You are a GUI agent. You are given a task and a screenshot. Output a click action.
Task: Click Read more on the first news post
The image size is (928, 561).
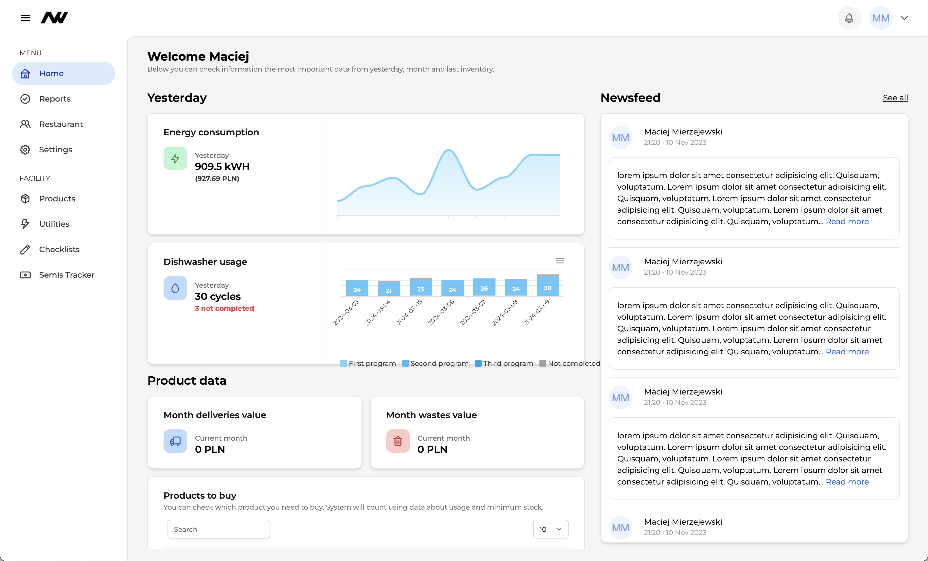point(847,221)
